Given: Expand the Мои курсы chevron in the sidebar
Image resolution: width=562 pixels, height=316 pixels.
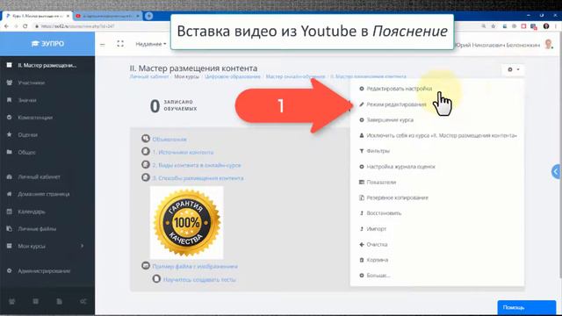Looking at the screenshot, I should pyautogui.click(x=82, y=246).
